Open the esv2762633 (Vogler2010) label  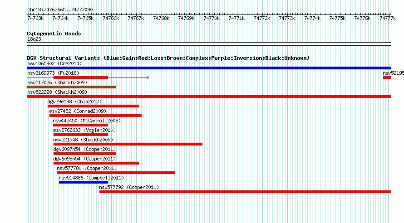tap(84, 130)
